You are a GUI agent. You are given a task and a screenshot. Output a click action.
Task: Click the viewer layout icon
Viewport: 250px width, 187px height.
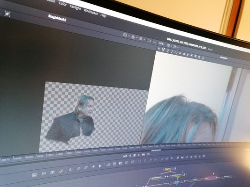coord(125,35)
